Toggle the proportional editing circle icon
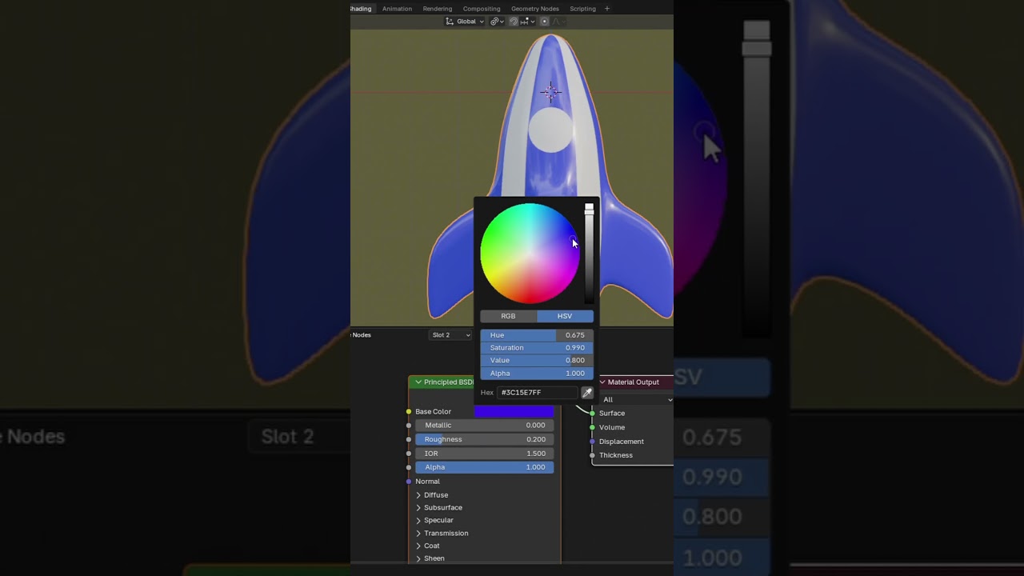Viewport: 1024px width, 576px height. (545, 22)
